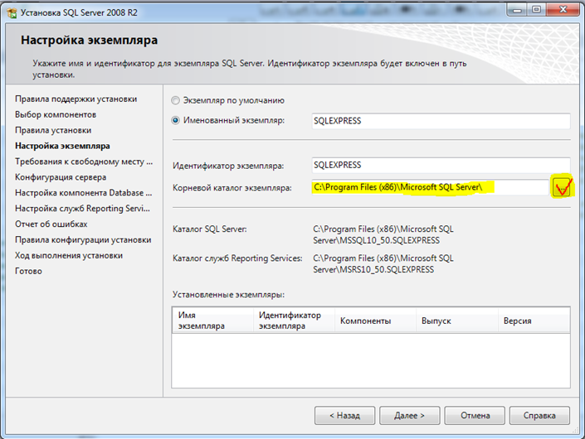Click the 'Далее >' next button
This screenshot has width=585, height=439.
coord(410,415)
